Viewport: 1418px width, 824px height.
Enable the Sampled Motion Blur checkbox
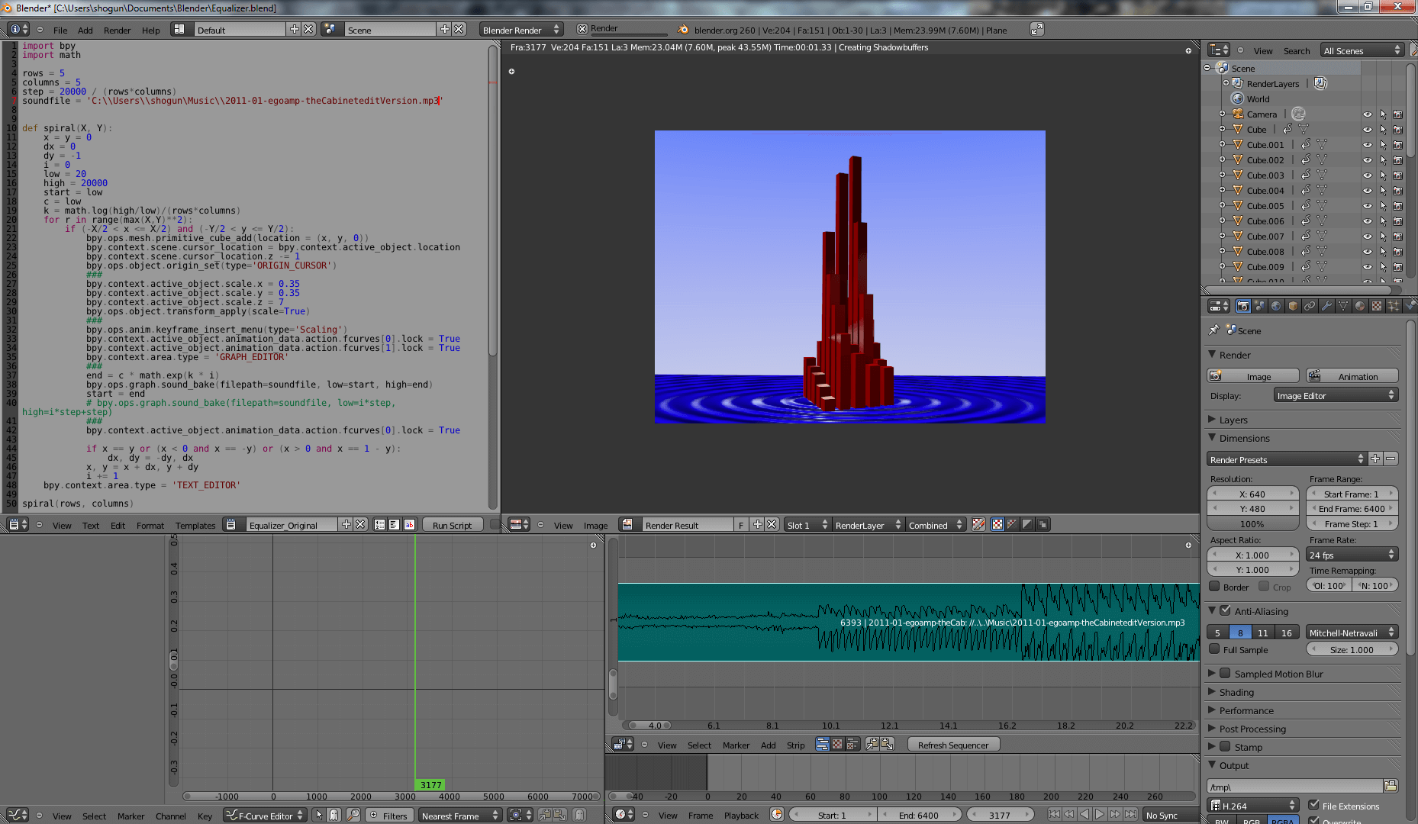1226,673
